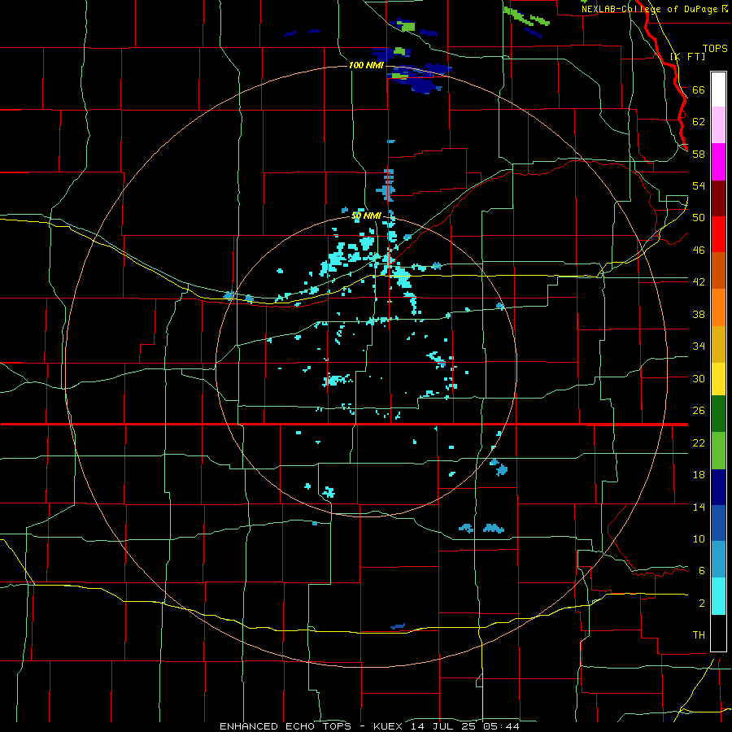Click the gold legend swatch
The height and width of the screenshot is (732, 732).
(718, 344)
